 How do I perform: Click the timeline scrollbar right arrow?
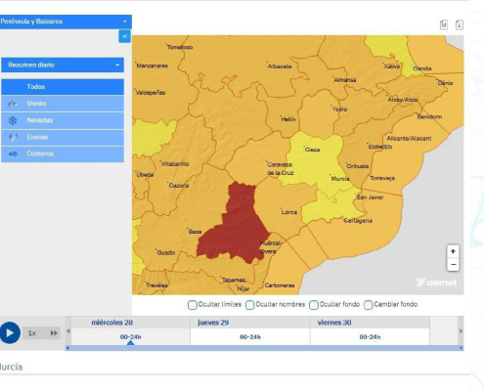(462, 348)
